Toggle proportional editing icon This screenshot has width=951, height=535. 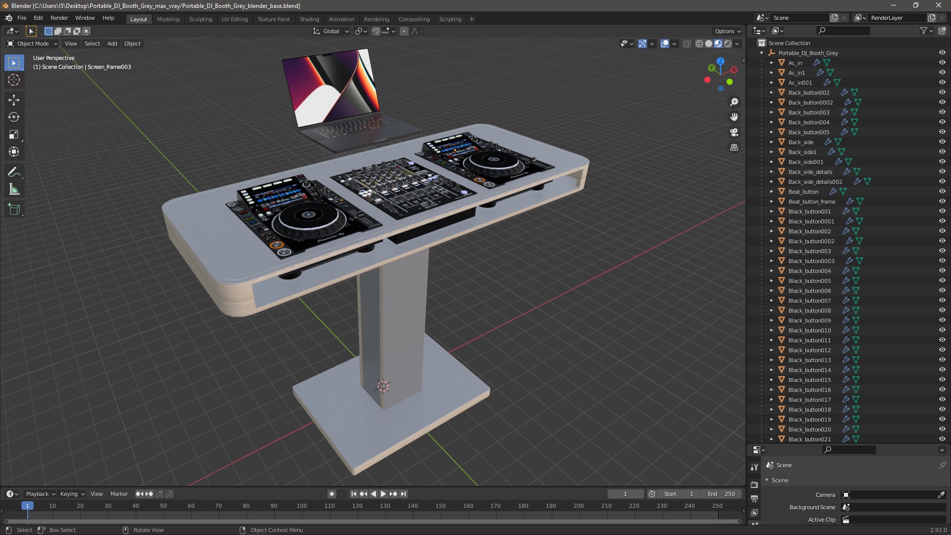(404, 31)
